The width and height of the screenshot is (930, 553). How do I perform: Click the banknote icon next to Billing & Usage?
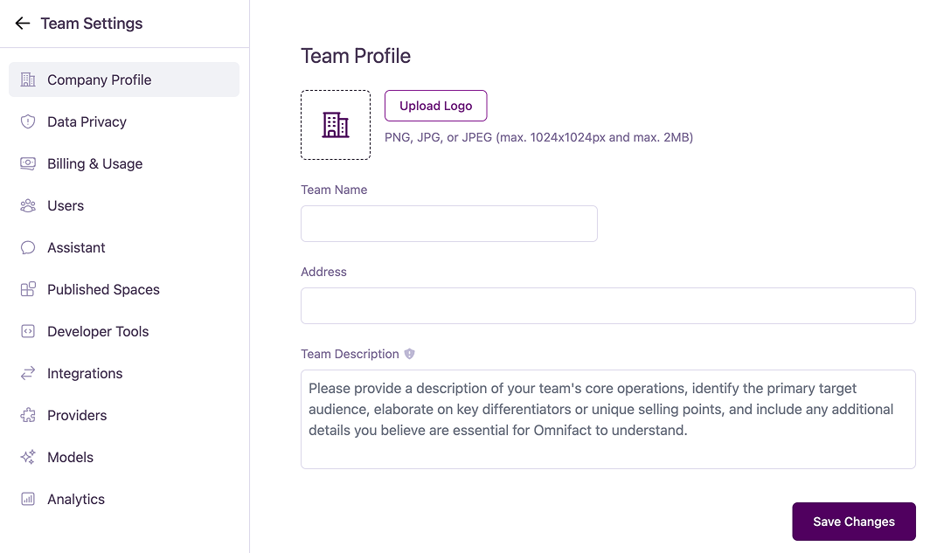coord(27,163)
